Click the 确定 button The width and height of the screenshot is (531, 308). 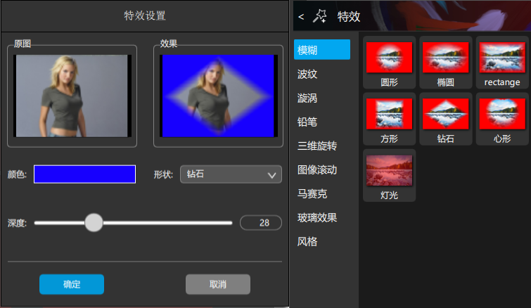[72, 284]
